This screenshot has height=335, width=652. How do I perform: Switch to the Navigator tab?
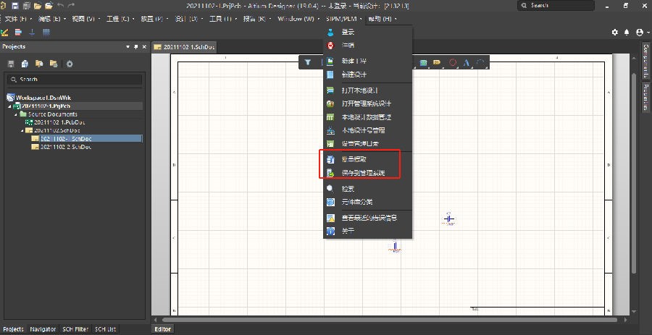click(43, 329)
